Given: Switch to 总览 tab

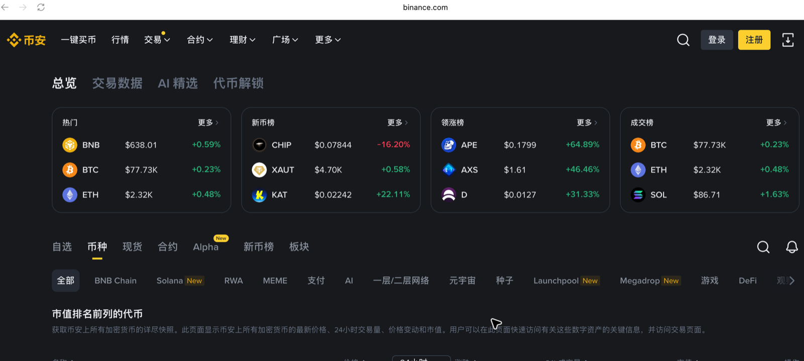Looking at the screenshot, I should tap(64, 83).
